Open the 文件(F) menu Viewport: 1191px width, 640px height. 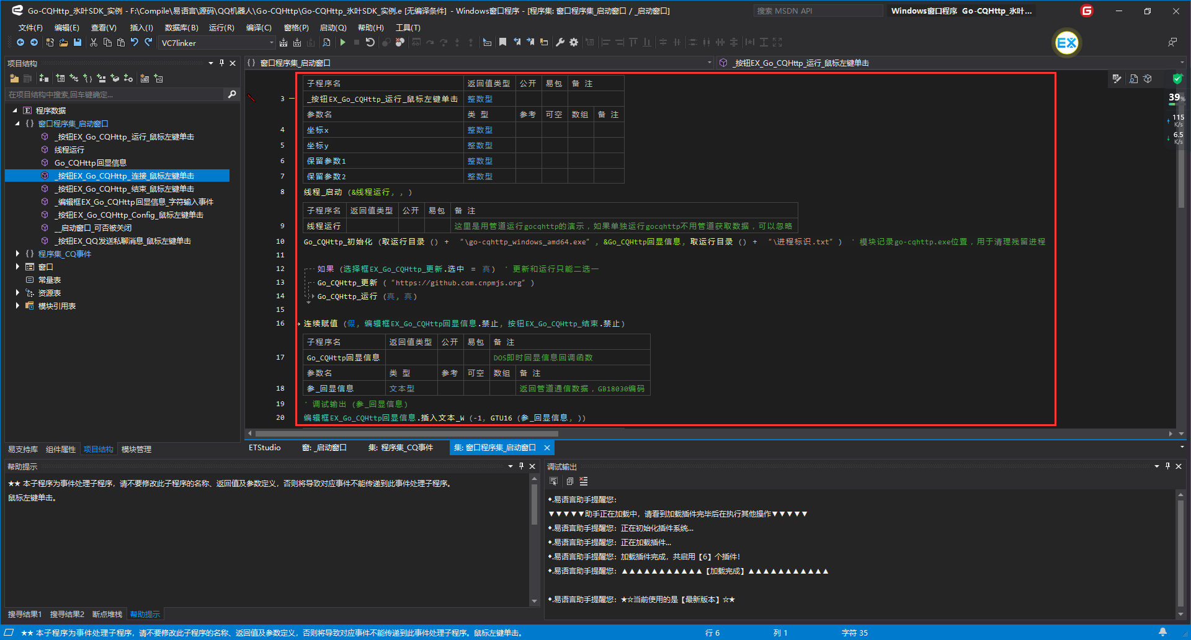[30, 28]
